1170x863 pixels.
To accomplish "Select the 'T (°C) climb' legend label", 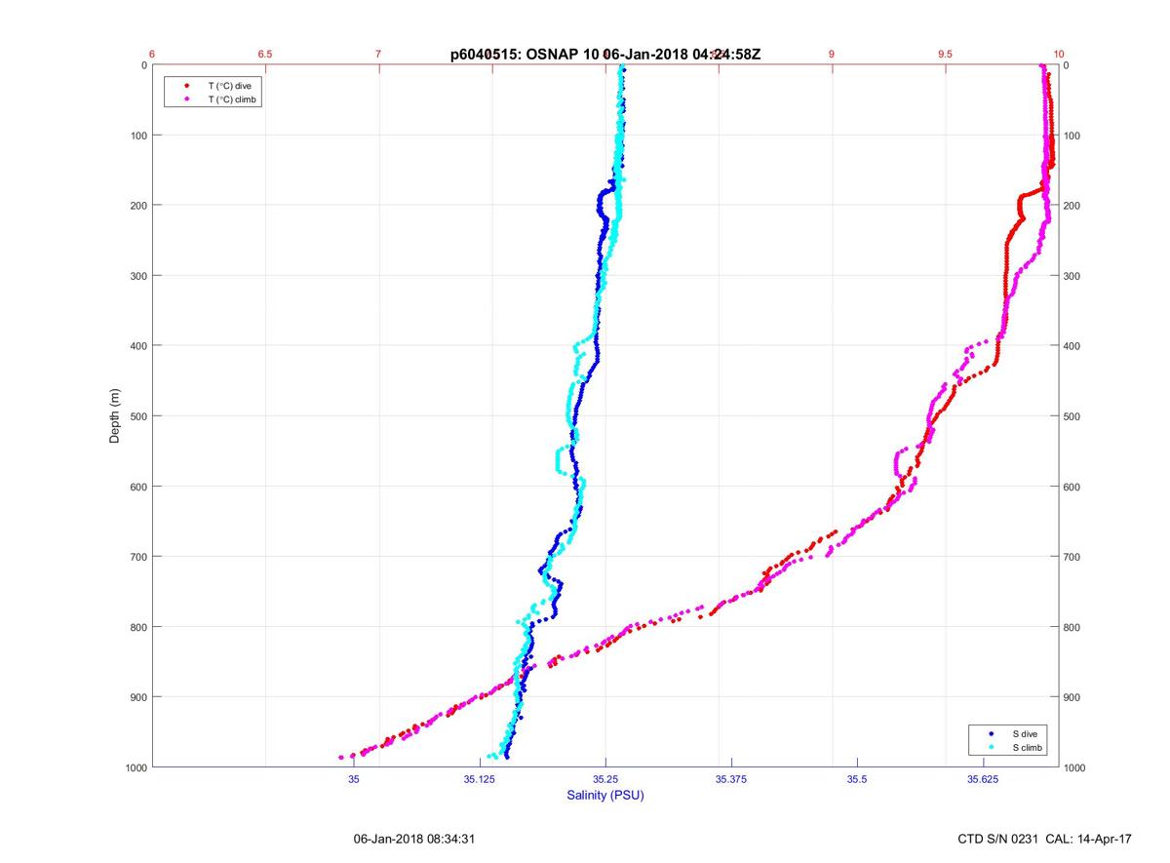I will [x=233, y=99].
